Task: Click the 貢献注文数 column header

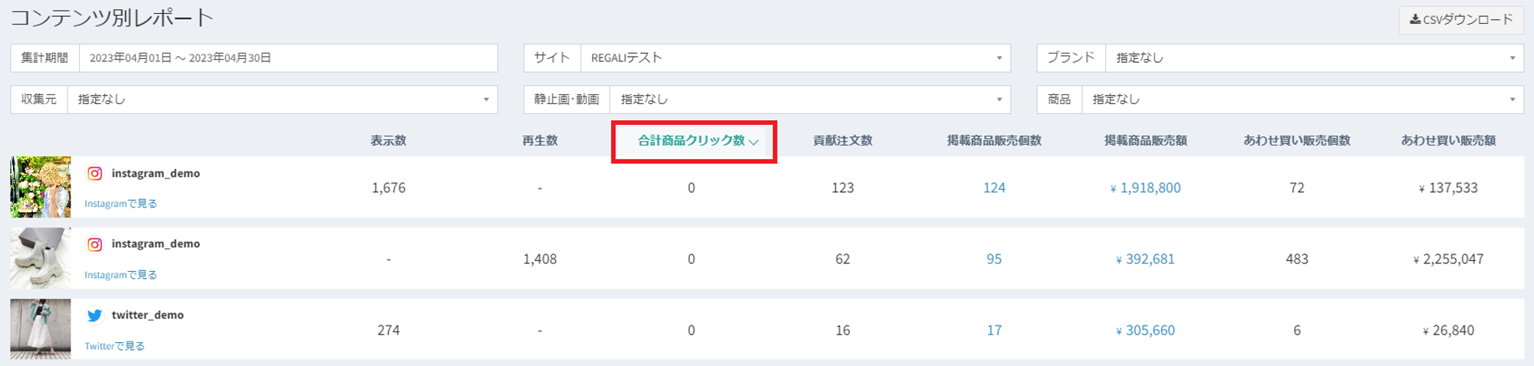Action: (842, 141)
